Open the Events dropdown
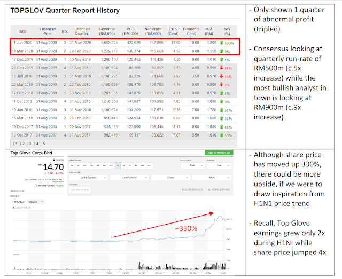 [171, 178]
